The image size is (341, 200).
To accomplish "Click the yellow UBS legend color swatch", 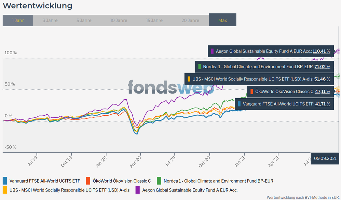I will [5, 190].
